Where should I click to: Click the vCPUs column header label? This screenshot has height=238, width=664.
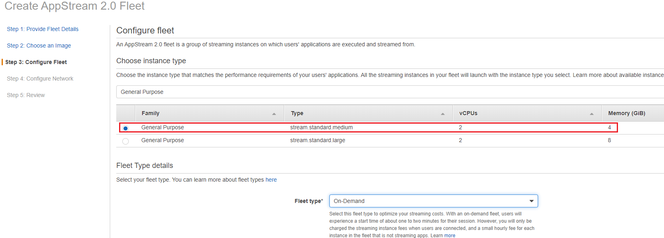point(468,113)
